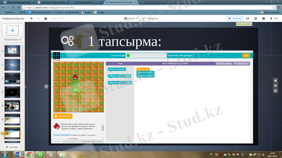Click the Edit Path button

12,147
